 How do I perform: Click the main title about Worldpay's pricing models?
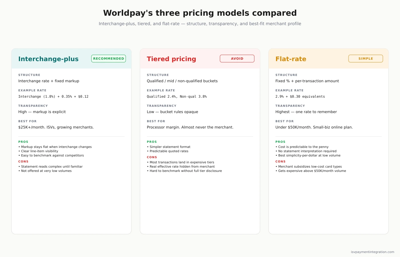point(200,13)
